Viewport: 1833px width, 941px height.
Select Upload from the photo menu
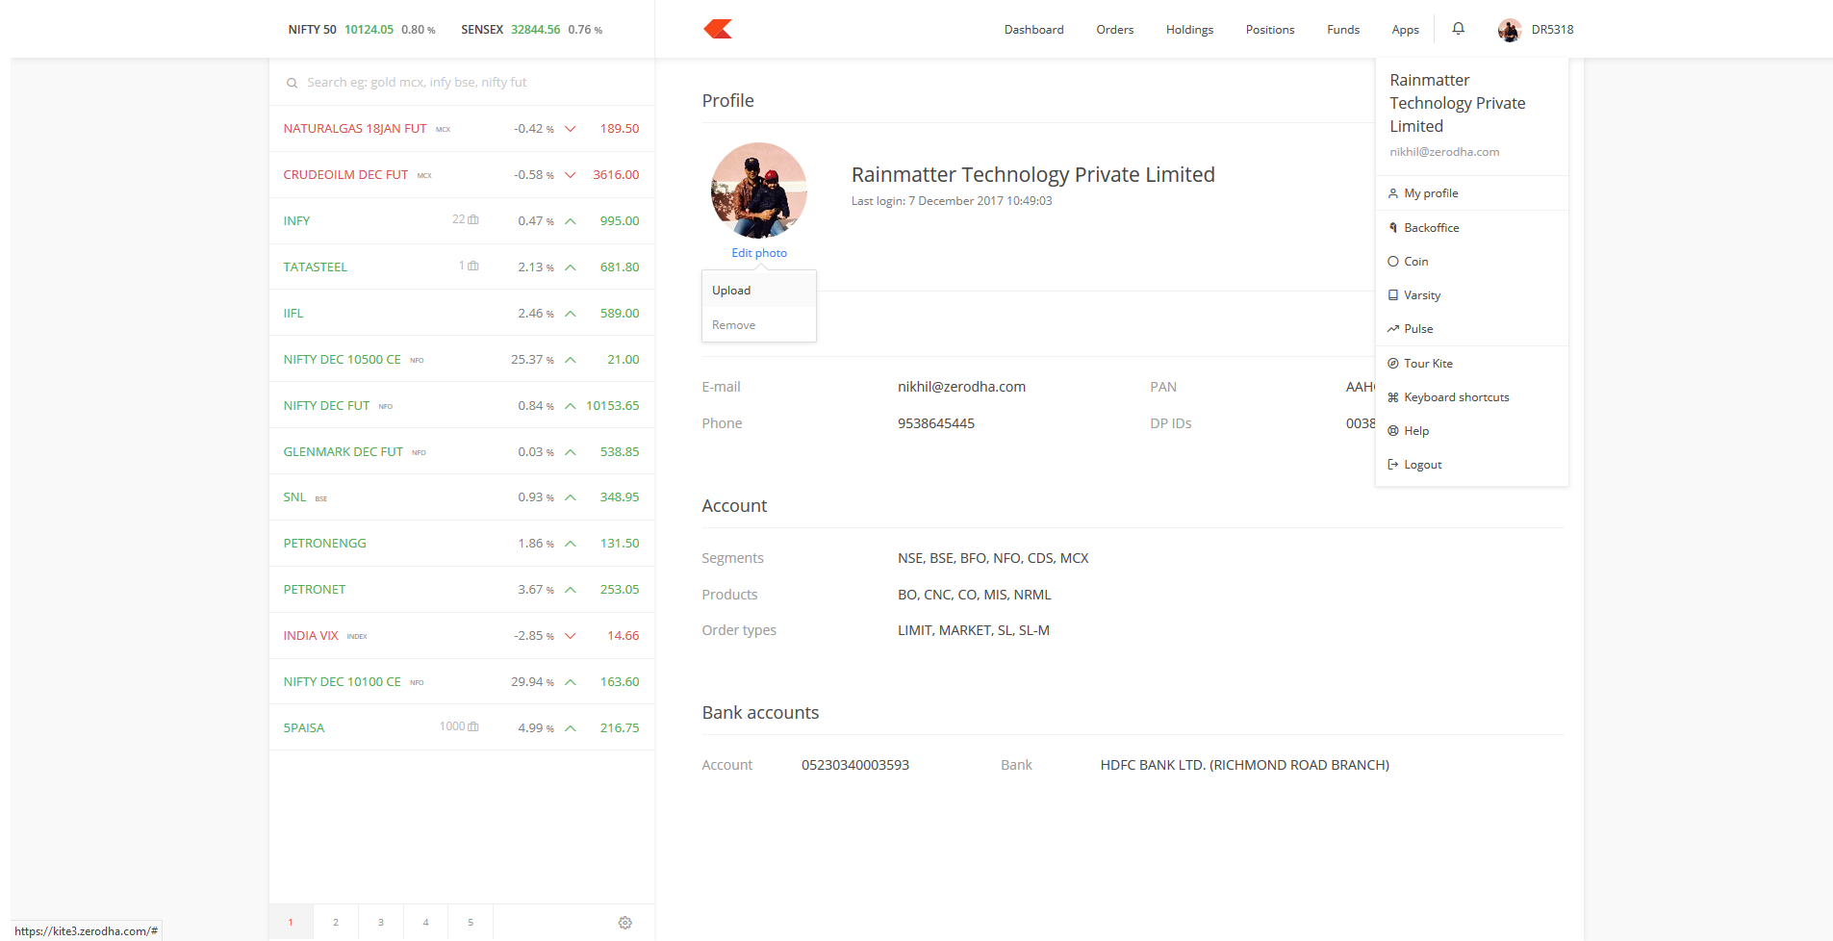pyautogui.click(x=759, y=291)
